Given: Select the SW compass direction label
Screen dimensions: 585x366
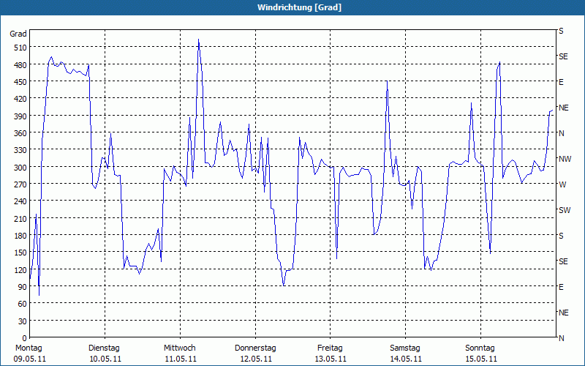Looking at the screenshot, I should click(565, 210).
